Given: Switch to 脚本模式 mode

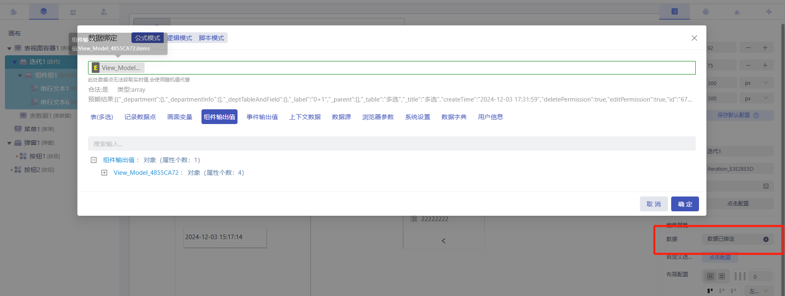Looking at the screenshot, I should tap(211, 38).
